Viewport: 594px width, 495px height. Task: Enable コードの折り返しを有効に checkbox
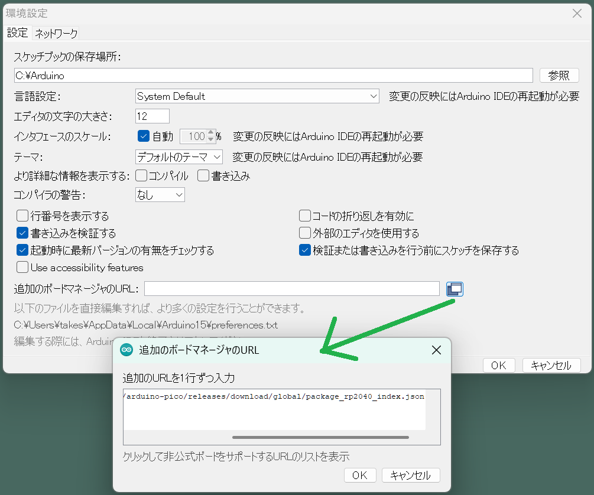[305, 216]
